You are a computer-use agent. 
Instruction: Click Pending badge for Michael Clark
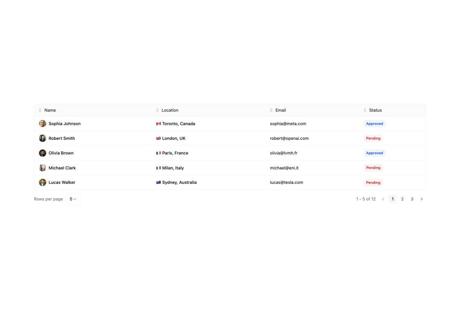click(373, 168)
